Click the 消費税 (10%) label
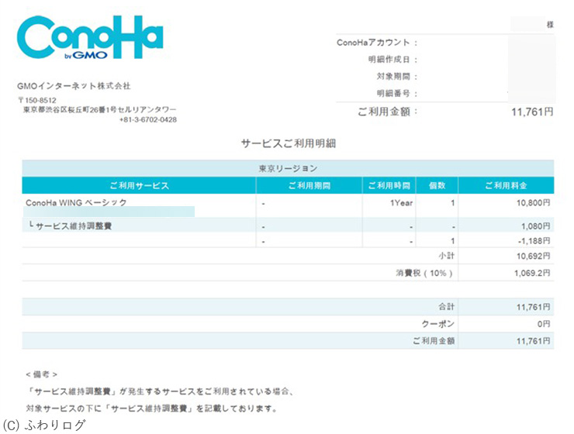574x434 pixels. (424, 274)
